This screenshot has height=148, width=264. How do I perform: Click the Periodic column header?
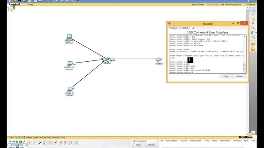point(237,141)
